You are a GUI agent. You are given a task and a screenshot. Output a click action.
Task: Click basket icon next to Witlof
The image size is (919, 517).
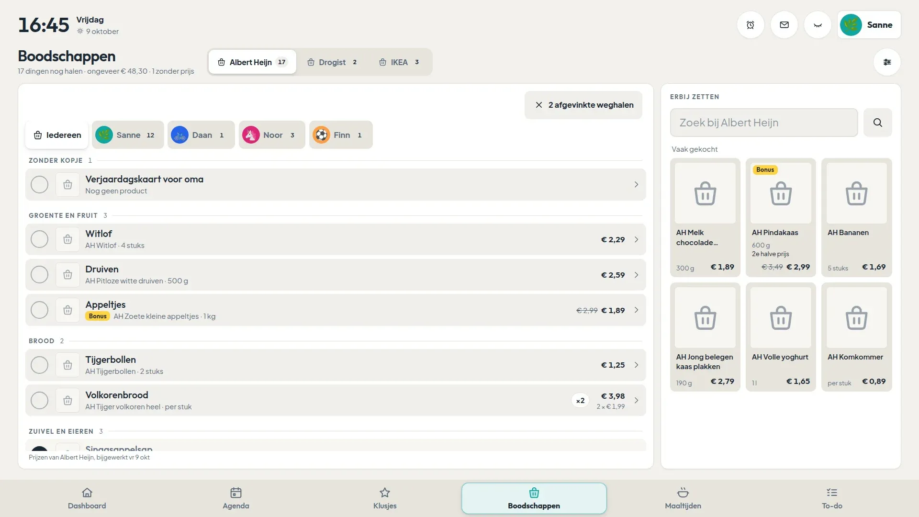tap(67, 239)
